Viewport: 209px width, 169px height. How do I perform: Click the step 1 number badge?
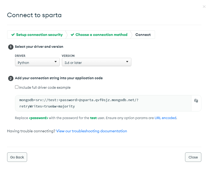(x=11, y=47)
